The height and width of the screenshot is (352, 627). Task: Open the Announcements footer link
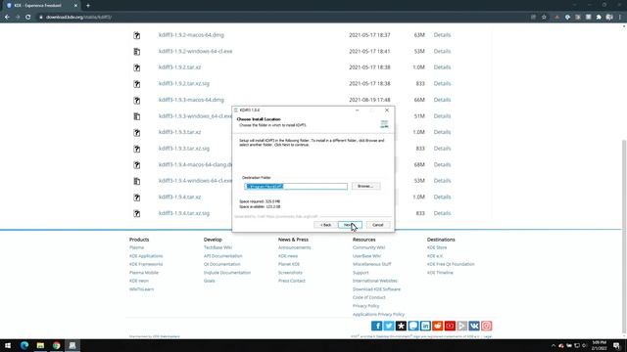pos(294,247)
